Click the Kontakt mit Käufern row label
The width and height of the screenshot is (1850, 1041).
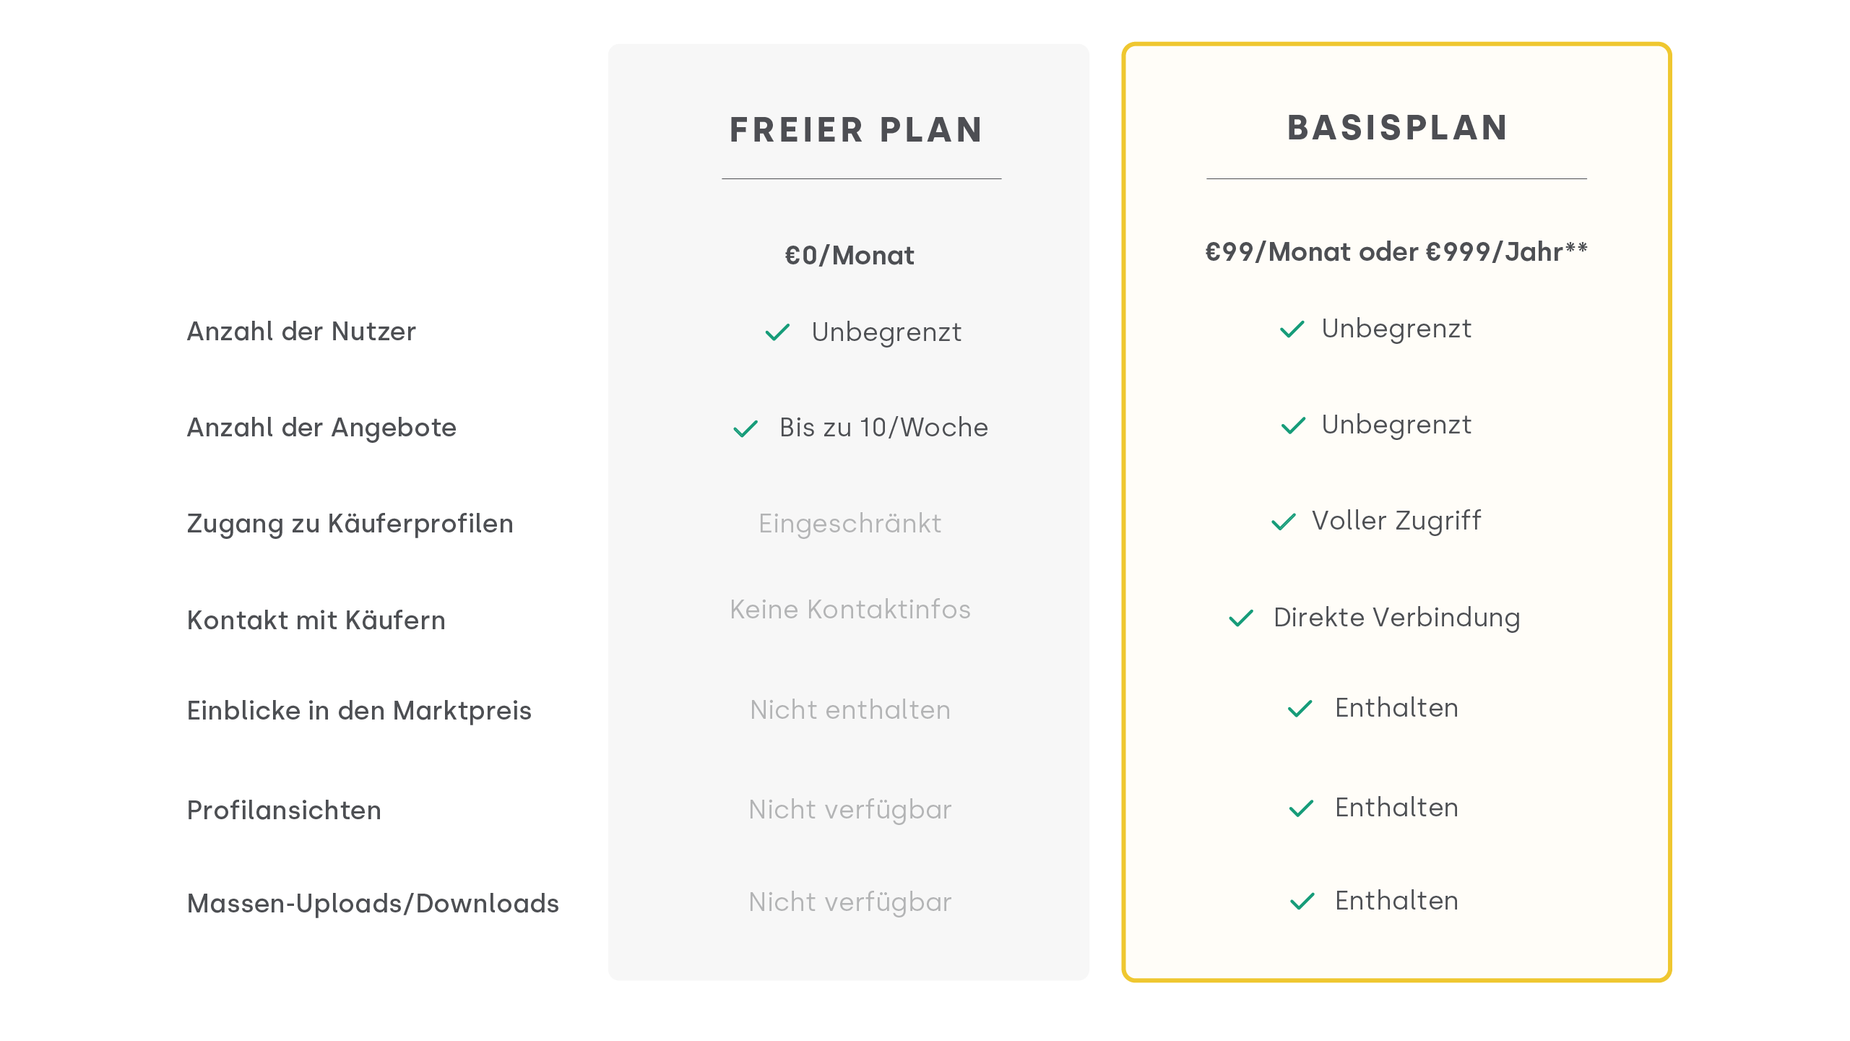[x=316, y=621]
